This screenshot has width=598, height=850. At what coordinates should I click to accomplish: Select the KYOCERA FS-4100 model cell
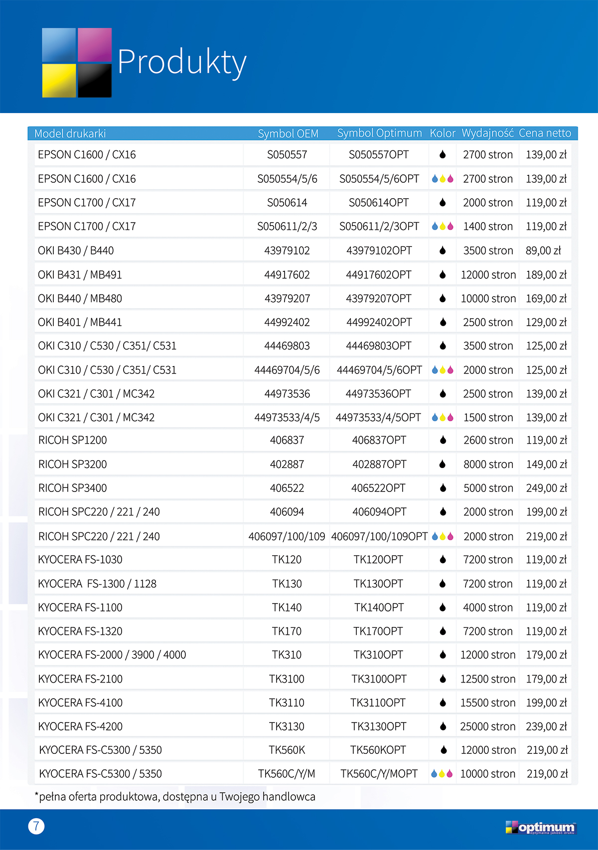[139, 703]
